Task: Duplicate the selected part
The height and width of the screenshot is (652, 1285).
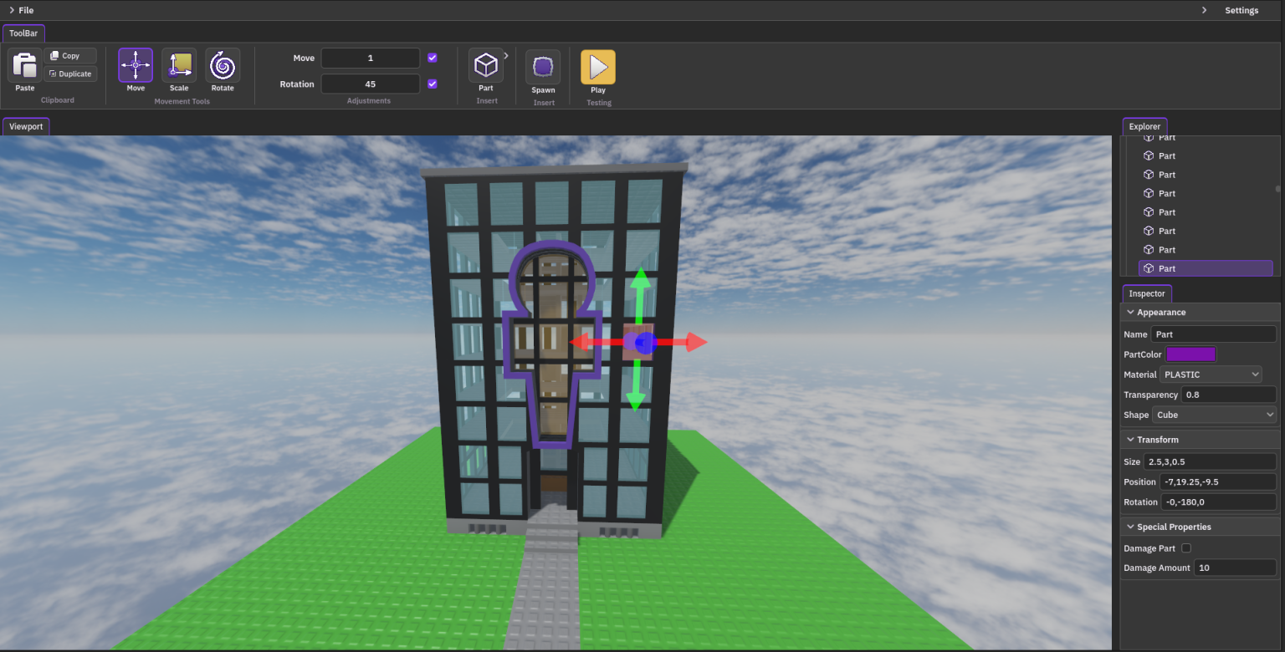Action: [70, 74]
